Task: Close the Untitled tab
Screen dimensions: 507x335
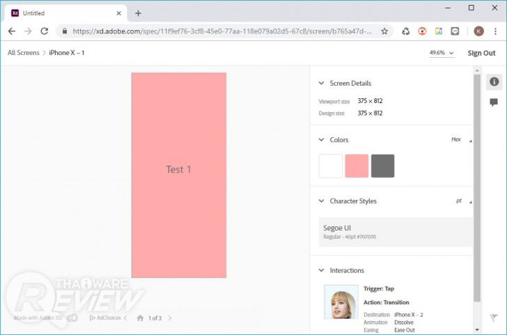Action: 119,13
